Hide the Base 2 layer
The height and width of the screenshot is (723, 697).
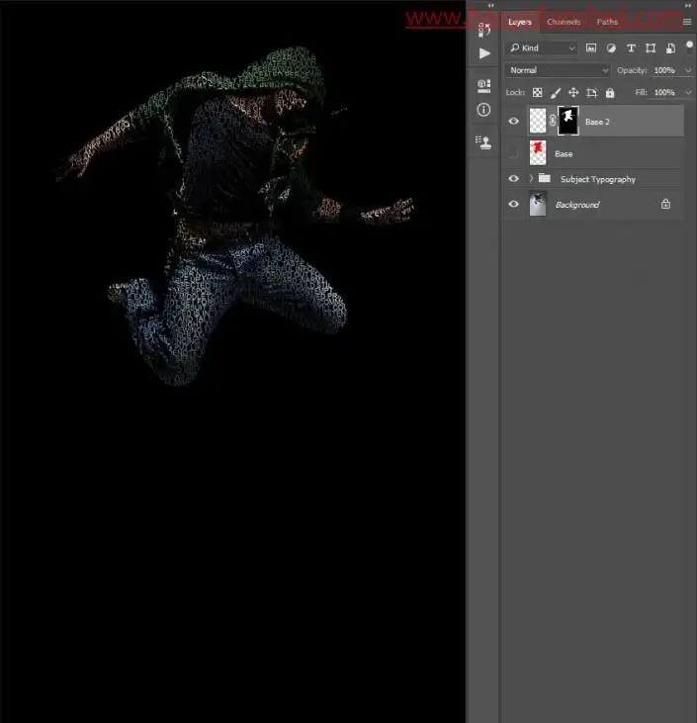pyautogui.click(x=513, y=122)
